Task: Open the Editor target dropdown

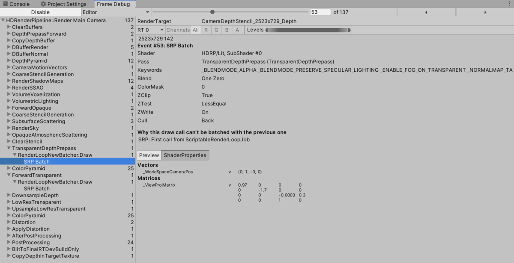Action: [116, 12]
